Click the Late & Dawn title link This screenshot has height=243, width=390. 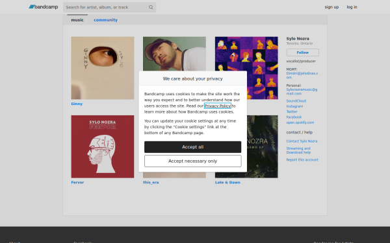(x=227, y=182)
